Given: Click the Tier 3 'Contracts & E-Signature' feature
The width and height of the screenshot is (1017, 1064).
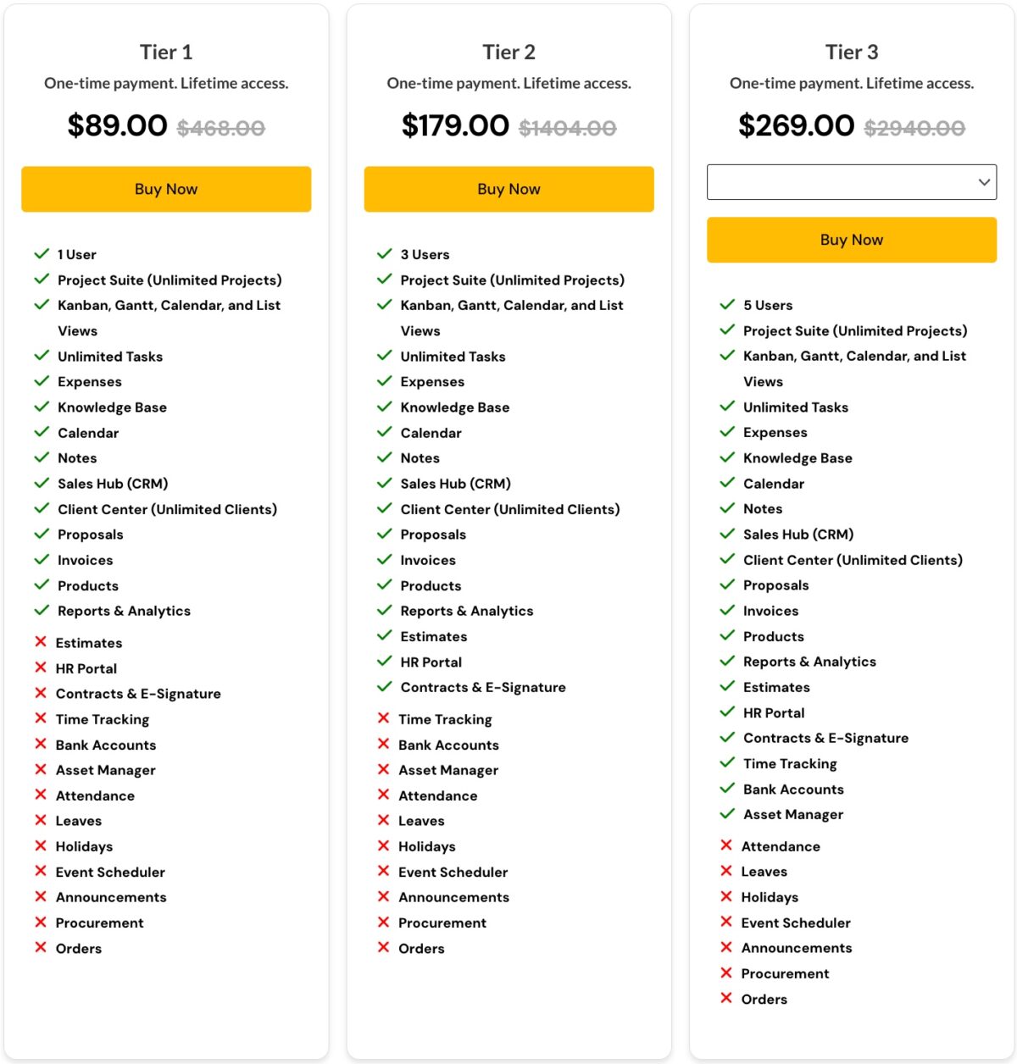Looking at the screenshot, I should point(825,738).
